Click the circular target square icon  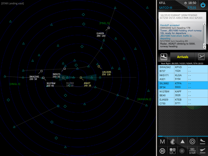(x=182, y=151)
